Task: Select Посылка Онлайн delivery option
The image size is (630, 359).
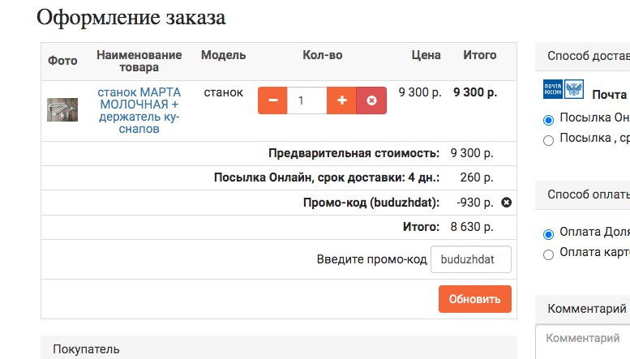Action: click(x=548, y=120)
